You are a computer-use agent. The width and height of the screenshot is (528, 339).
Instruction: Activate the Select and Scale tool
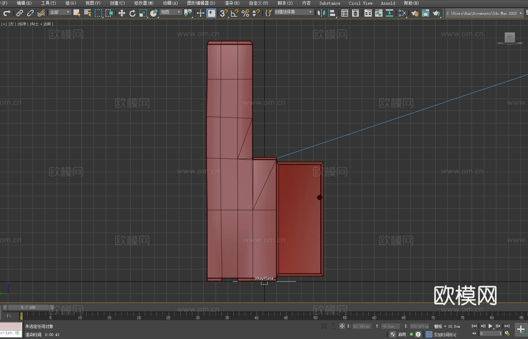143,13
